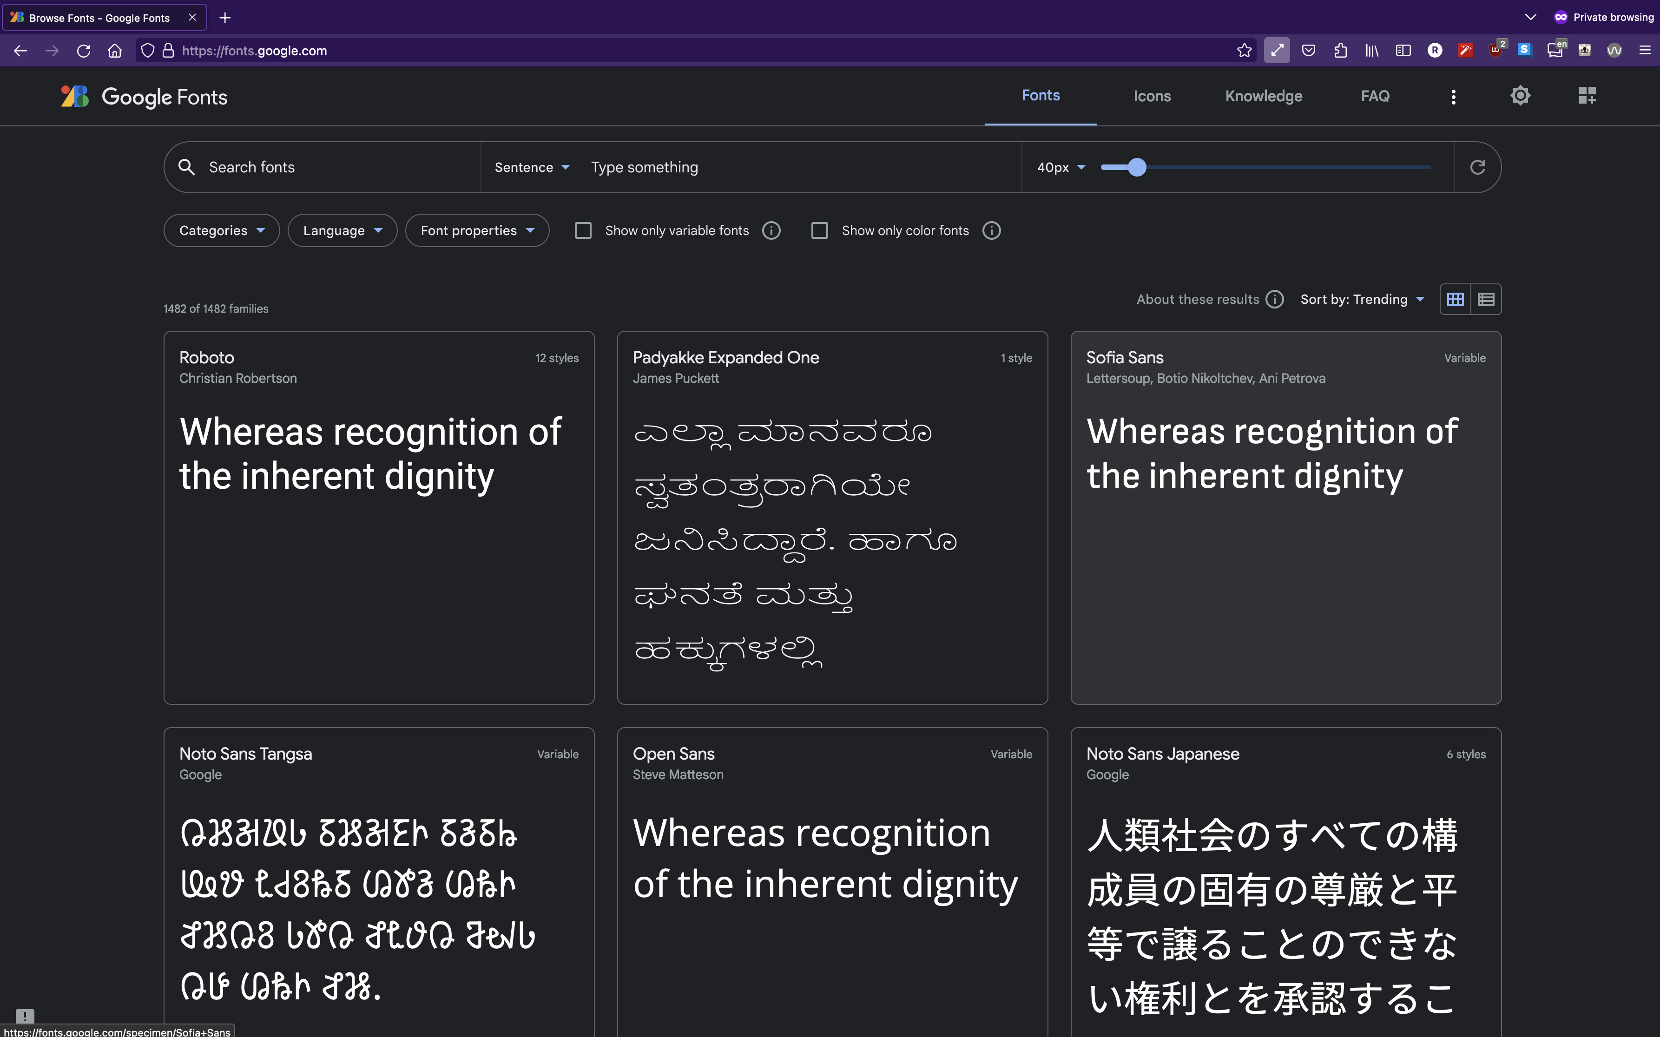Image resolution: width=1660 pixels, height=1037 pixels.
Task: Open the Padyakke Expanded One font card
Action: click(x=832, y=517)
